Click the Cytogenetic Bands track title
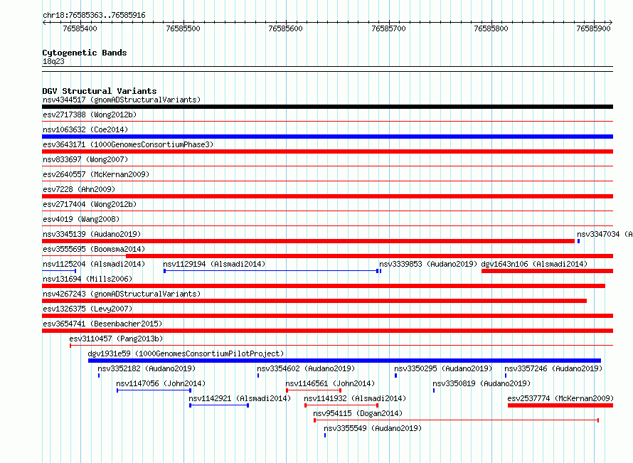633x463 pixels. (x=85, y=53)
